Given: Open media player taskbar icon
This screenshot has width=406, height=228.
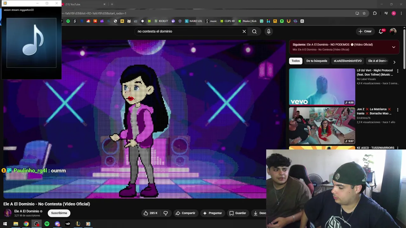Looking at the screenshot, I should pos(88,224).
